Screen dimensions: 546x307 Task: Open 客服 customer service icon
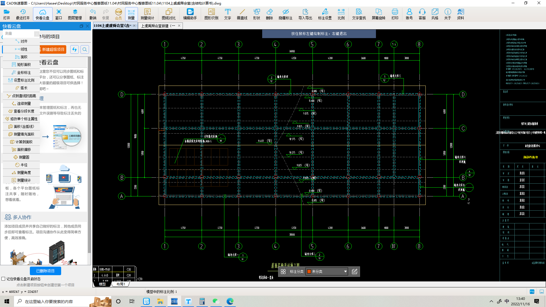pos(422,14)
